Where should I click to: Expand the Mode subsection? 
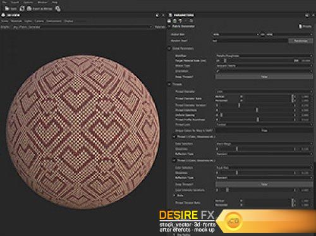tap(174, 196)
